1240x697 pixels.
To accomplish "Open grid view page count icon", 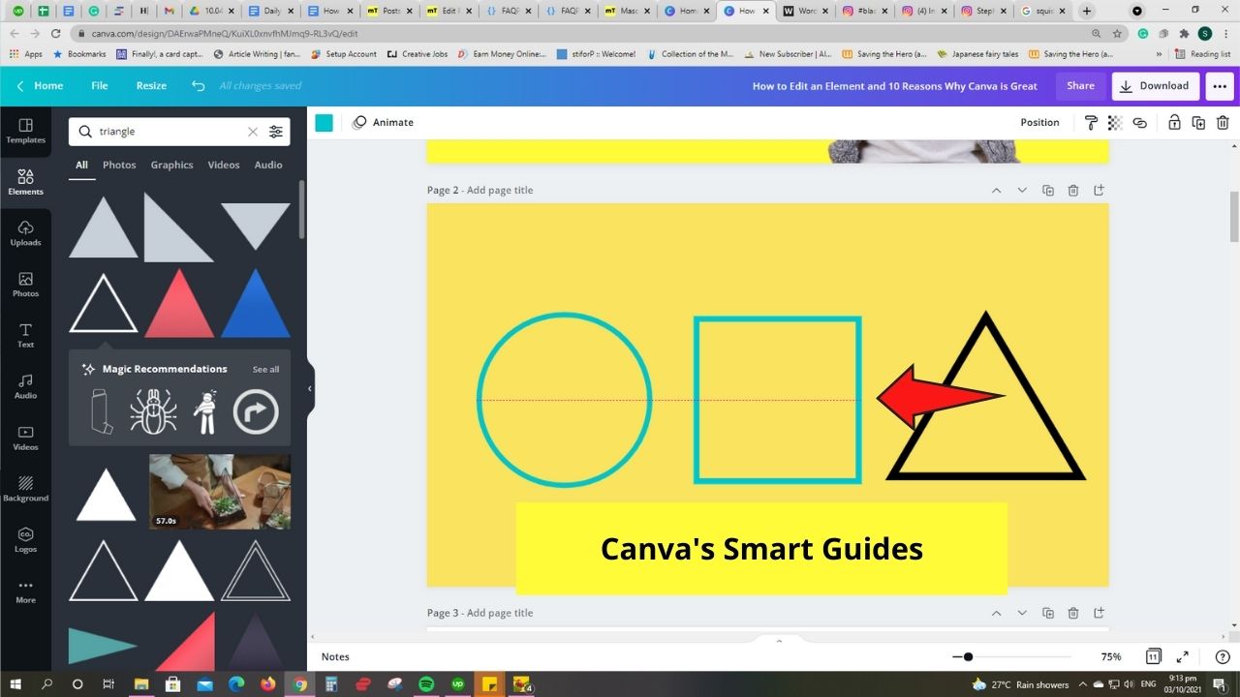I will [x=1153, y=656].
